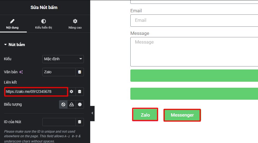Select the no-icon option for Biểu tượng
The height and width of the screenshot is (143, 258).
(x=63, y=105)
